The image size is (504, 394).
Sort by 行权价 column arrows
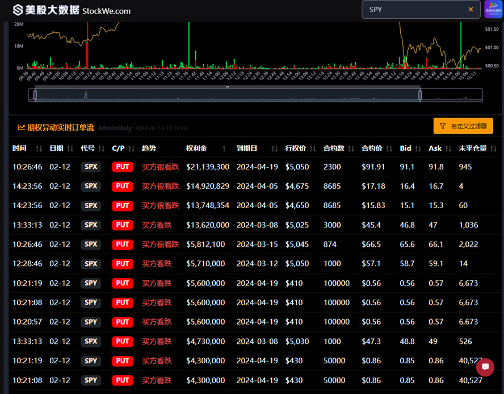312,148
